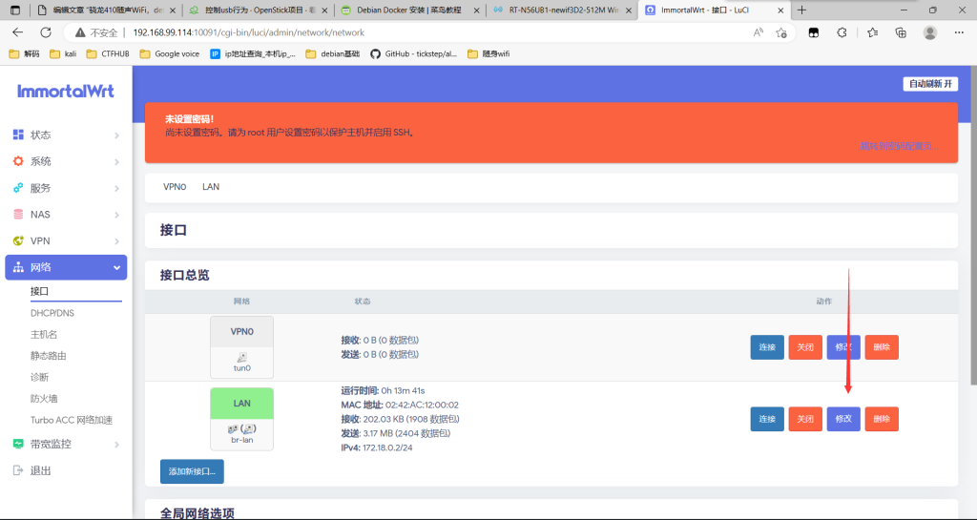The image size is (977, 520).
Task: Delete the VPN0 interface
Action: (882, 347)
